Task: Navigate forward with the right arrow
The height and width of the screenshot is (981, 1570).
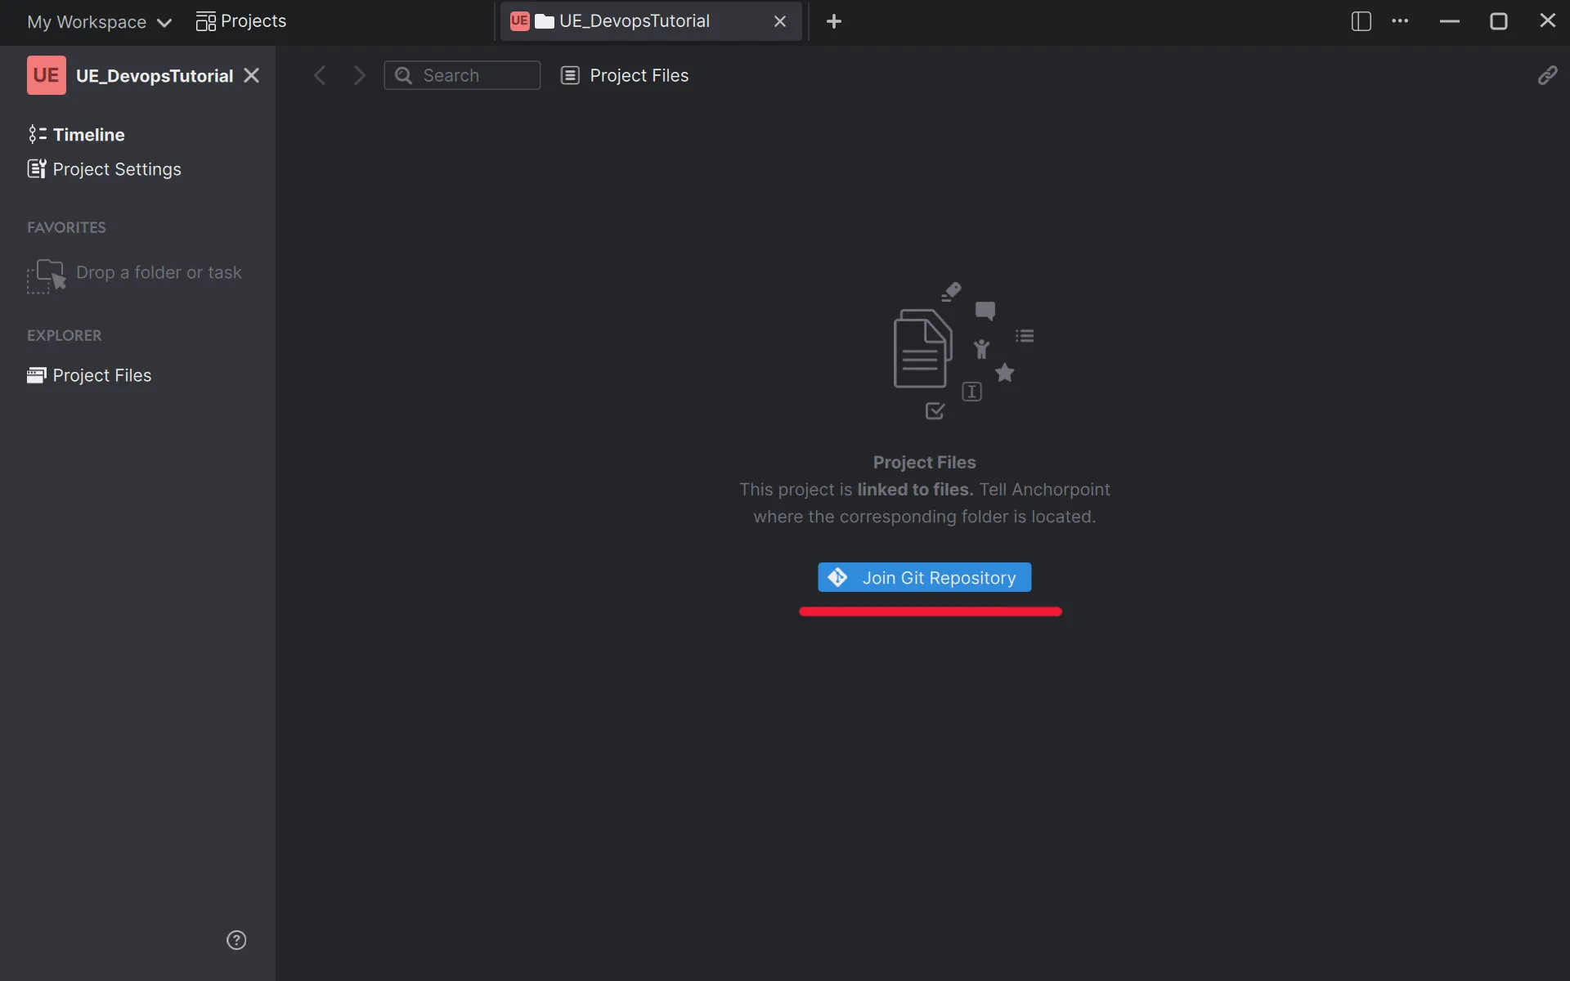Action: pos(359,75)
